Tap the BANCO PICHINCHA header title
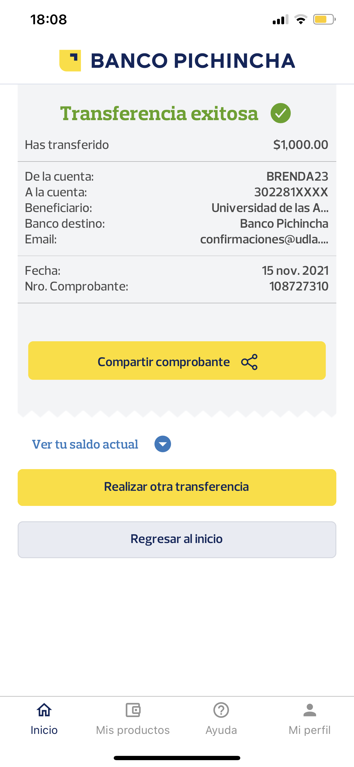 [x=193, y=61]
